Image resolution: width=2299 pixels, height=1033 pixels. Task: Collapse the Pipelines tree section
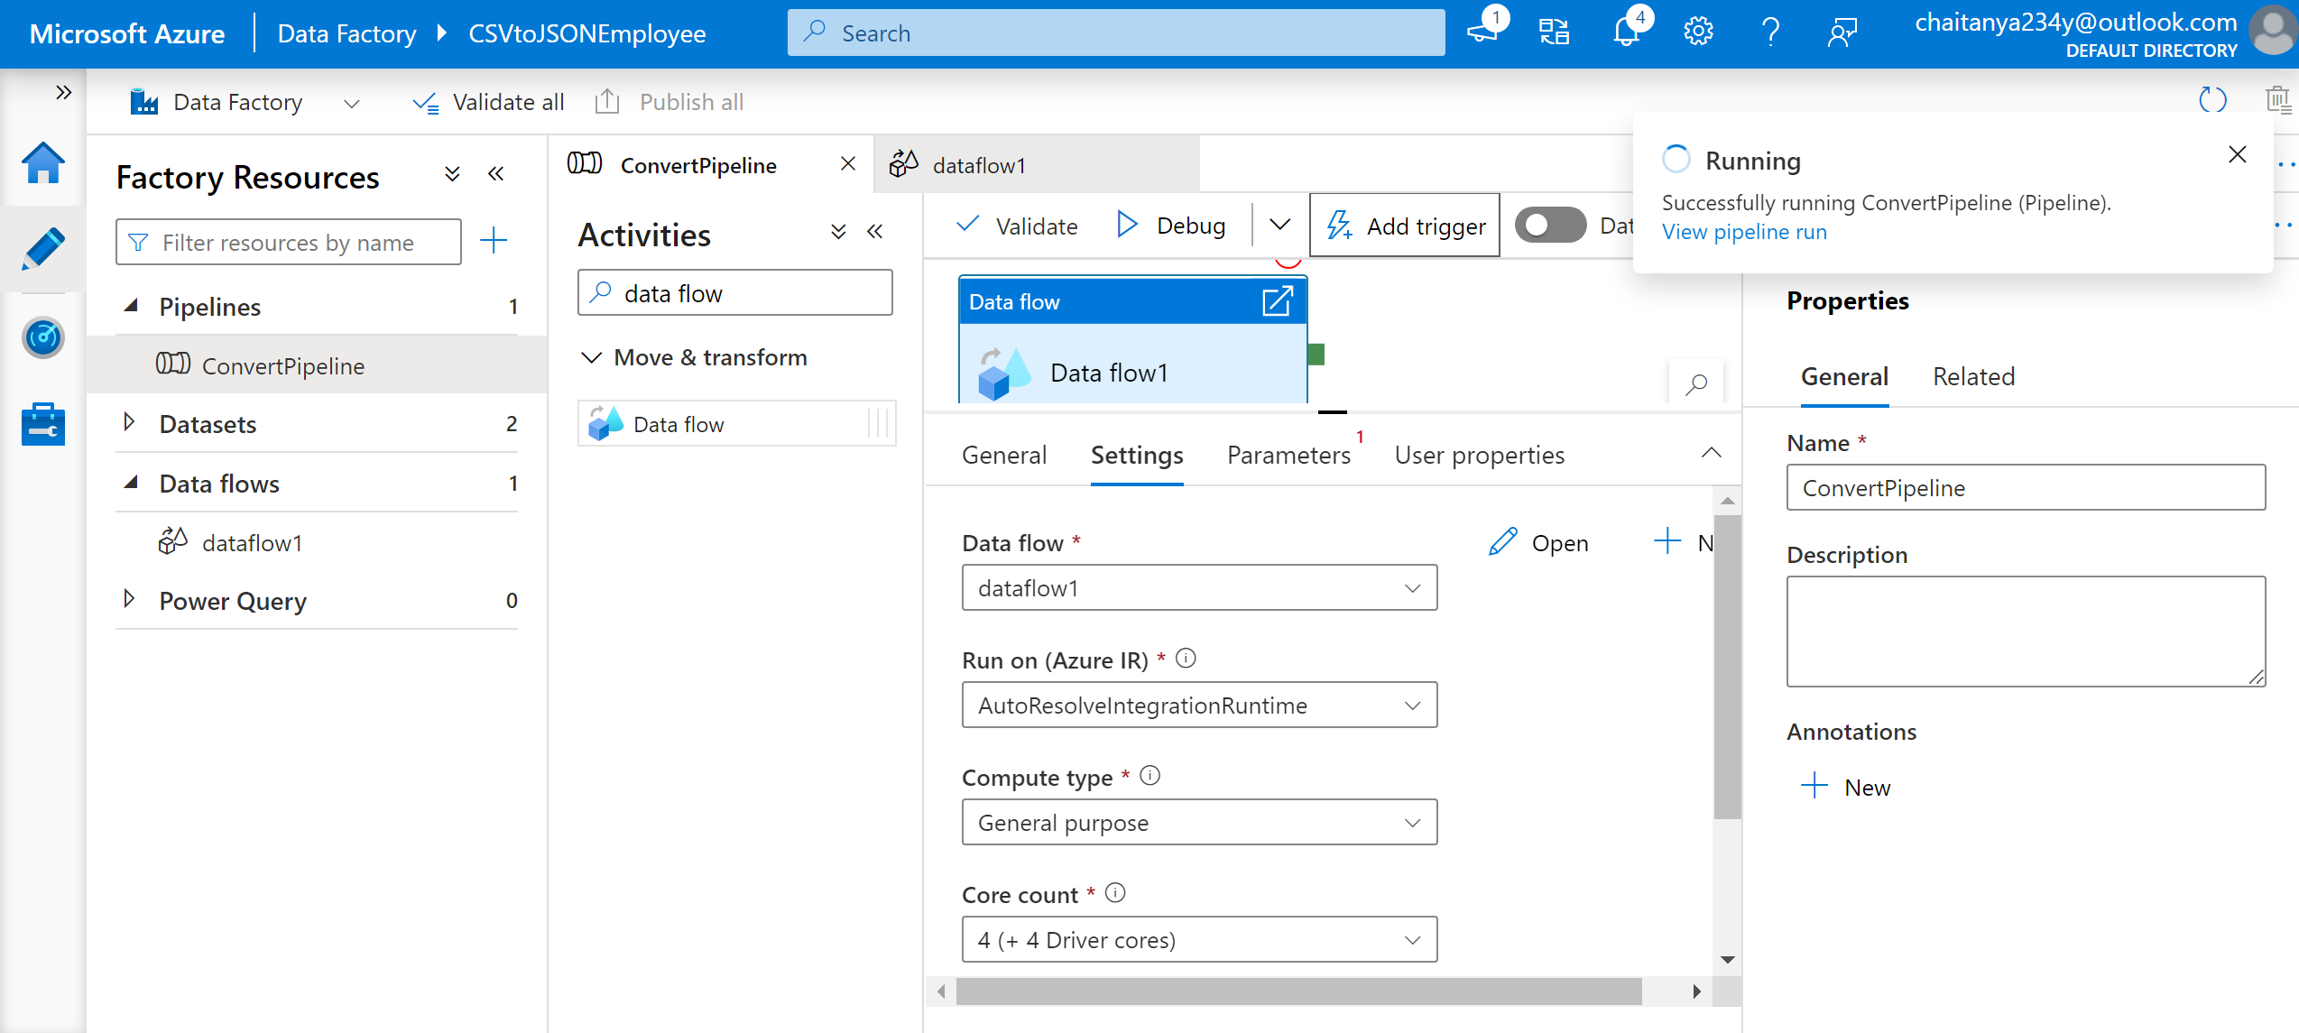(x=131, y=306)
